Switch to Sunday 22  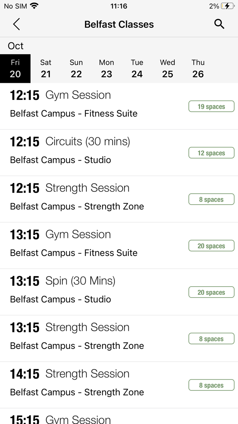76,69
